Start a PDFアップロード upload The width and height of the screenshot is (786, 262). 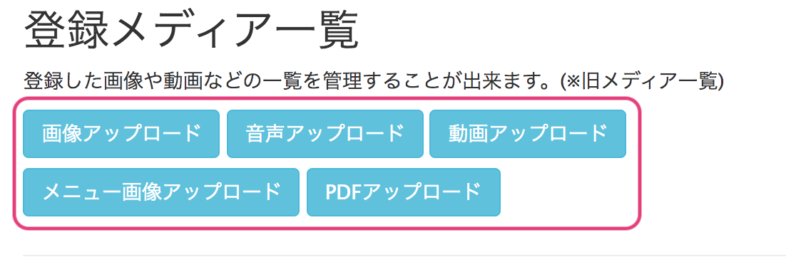coord(404,192)
